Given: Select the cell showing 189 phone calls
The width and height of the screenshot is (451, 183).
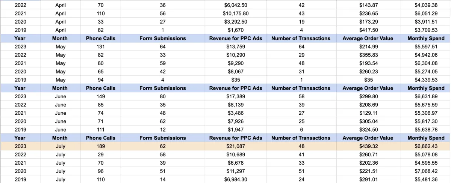Looking at the screenshot, I should pyautogui.click(x=100, y=146).
